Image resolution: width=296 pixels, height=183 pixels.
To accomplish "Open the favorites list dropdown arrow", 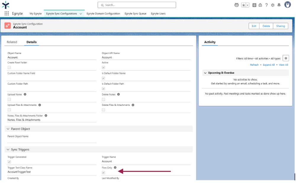I will tap(247, 5).
